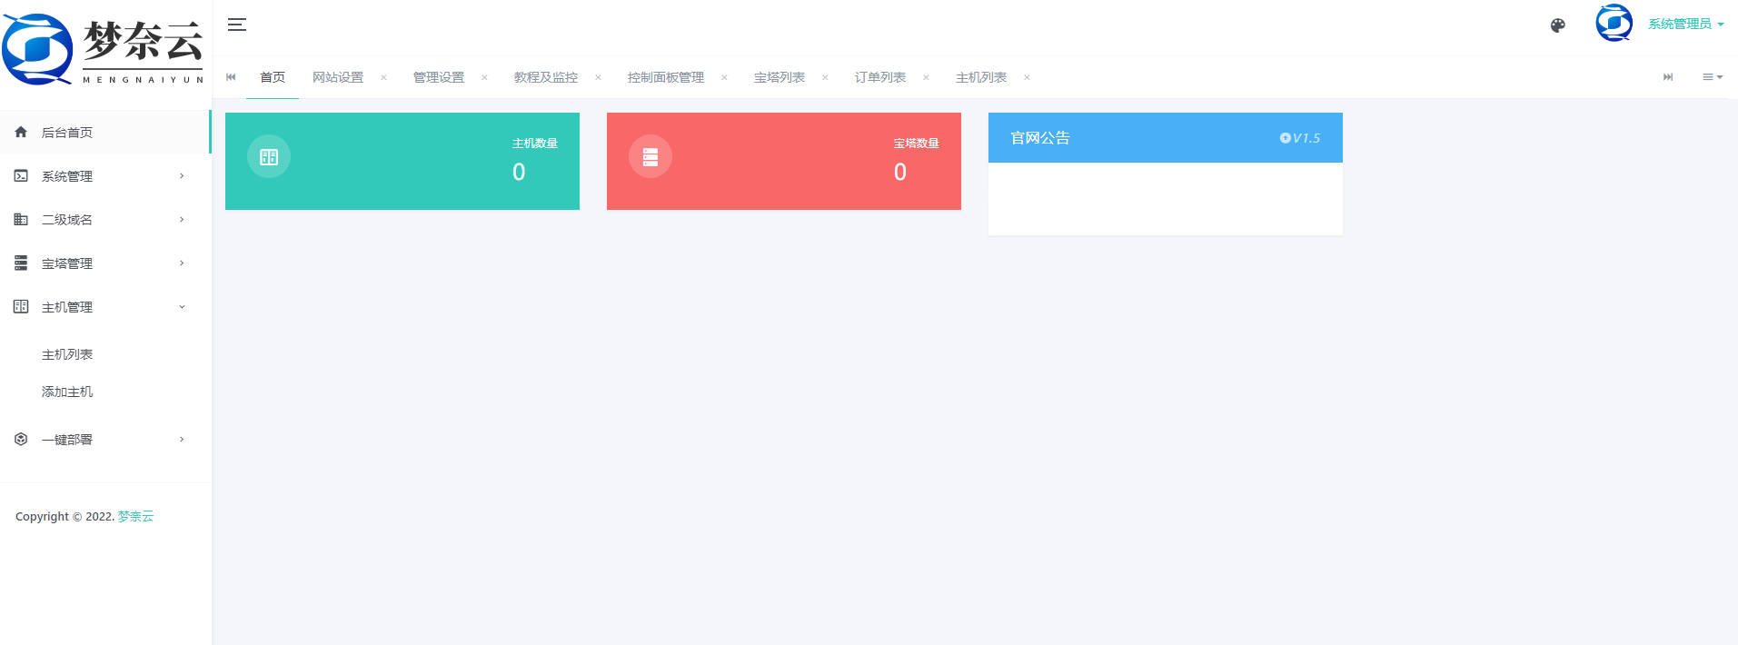Screen dimensions: 1738x645
Task: Open the 梦奈云 copyright link
Action: [x=135, y=516]
